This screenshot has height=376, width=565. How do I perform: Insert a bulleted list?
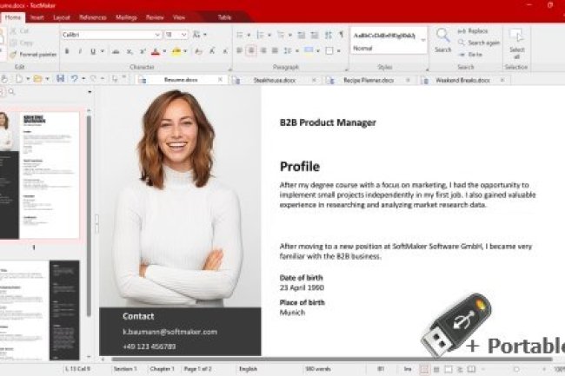[240, 35]
